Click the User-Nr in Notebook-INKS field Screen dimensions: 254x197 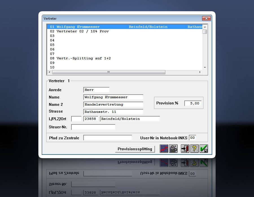tap(192, 138)
